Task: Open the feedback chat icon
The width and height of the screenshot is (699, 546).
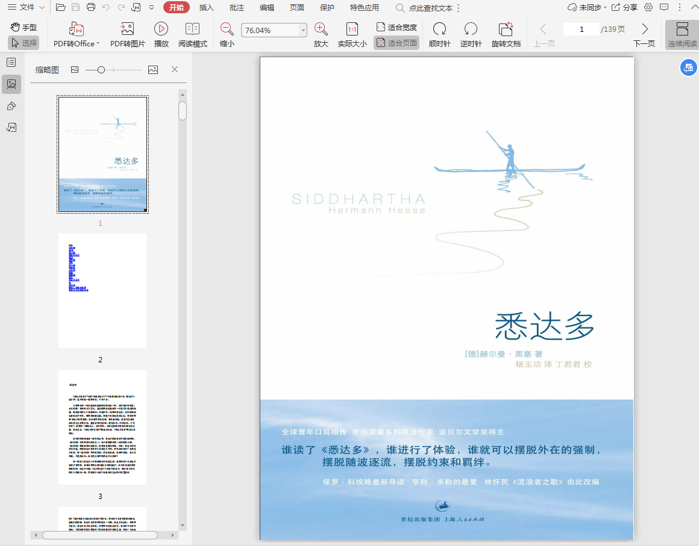Action: (664, 7)
